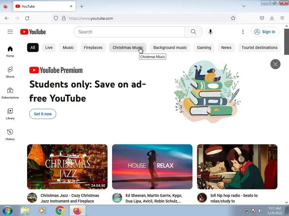Open the House Relax video thumbnail

click(152, 167)
